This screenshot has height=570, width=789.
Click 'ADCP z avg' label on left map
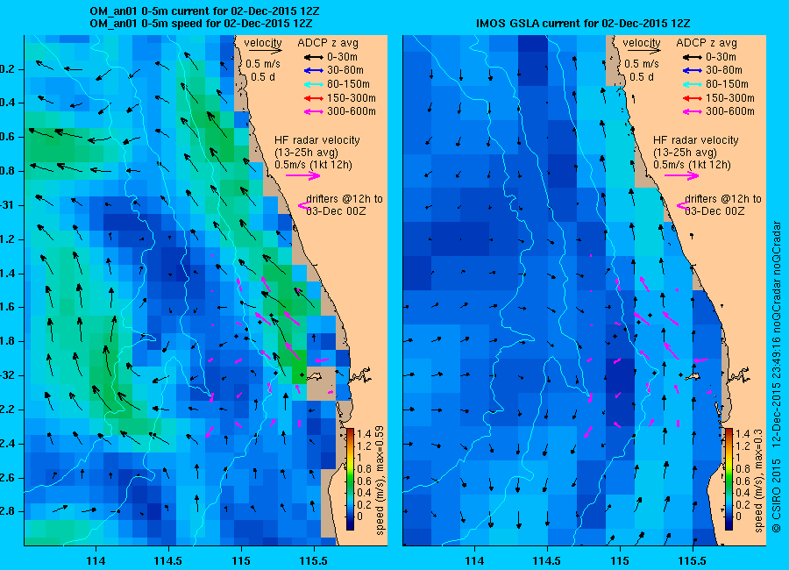tap(328, 43)
